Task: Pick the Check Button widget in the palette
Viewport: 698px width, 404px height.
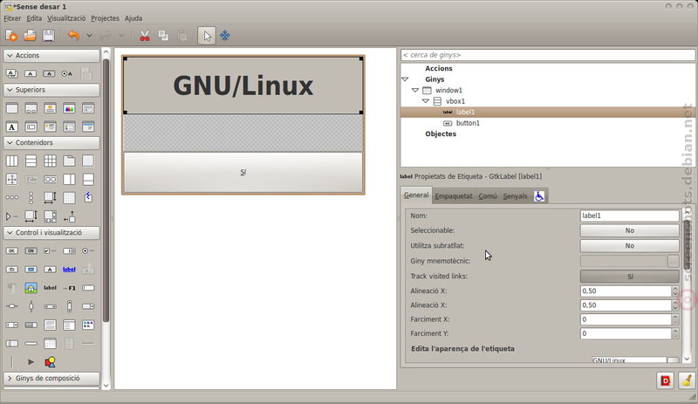Action: point(51,250)
